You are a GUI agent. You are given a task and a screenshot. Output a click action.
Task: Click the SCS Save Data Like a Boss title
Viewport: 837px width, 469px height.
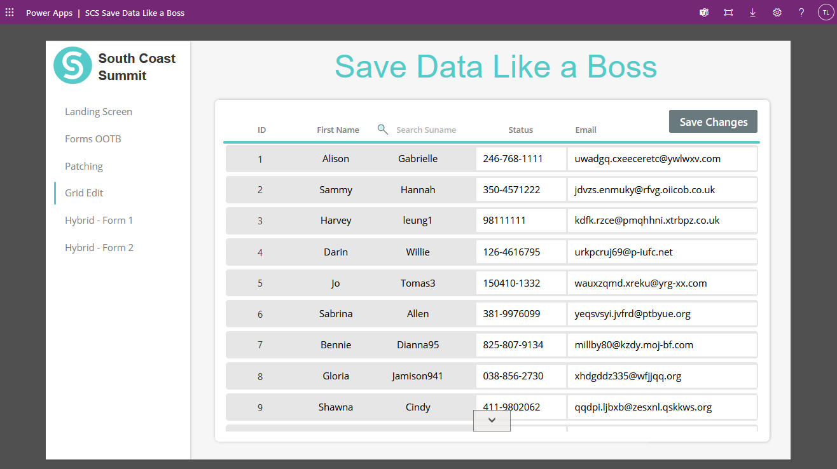[135, 13]
